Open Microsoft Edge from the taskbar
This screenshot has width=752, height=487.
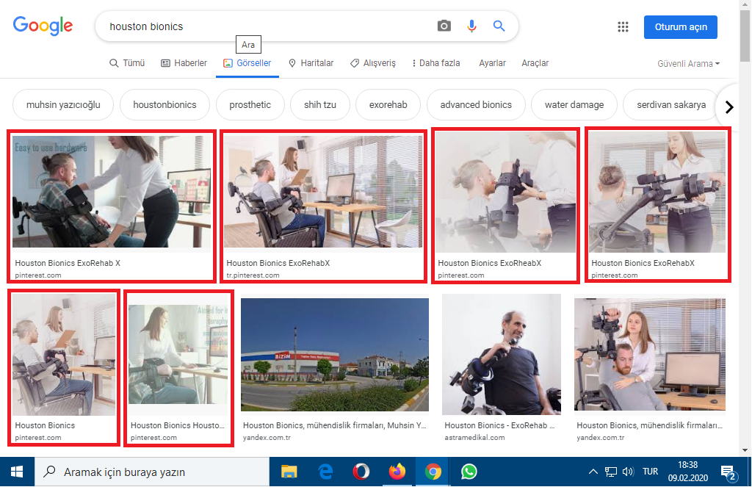click(x=325, y=472)
